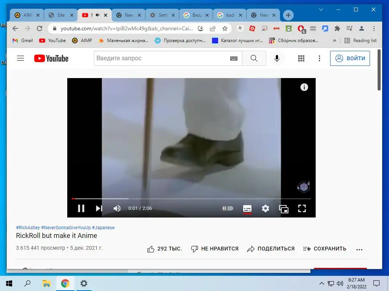The image size is (389, 291).
Task: Open the extension with badge 6
Action: [x=301, y=29]
